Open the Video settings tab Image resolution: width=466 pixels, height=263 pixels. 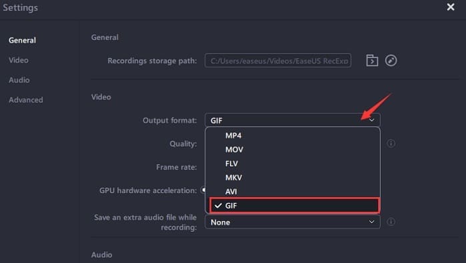click(x=19, y=61)
